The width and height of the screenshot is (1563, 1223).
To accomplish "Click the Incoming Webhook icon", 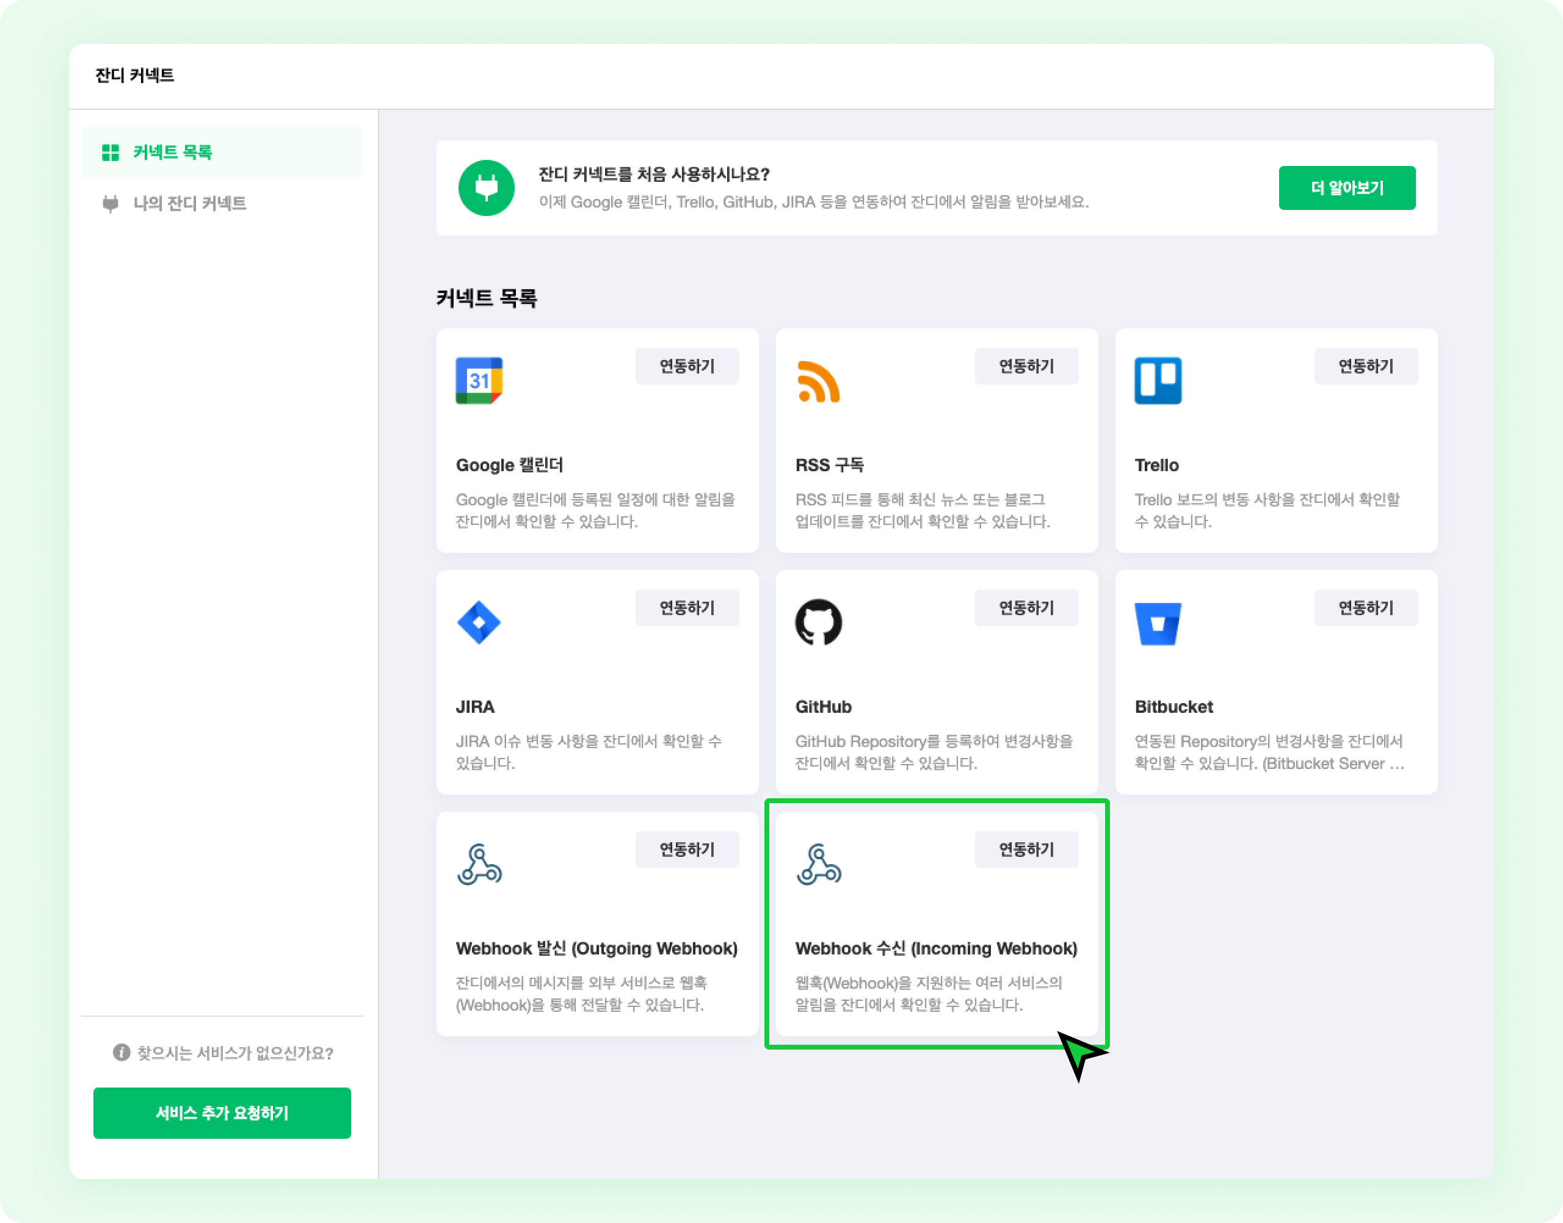I will pos(818,864).
